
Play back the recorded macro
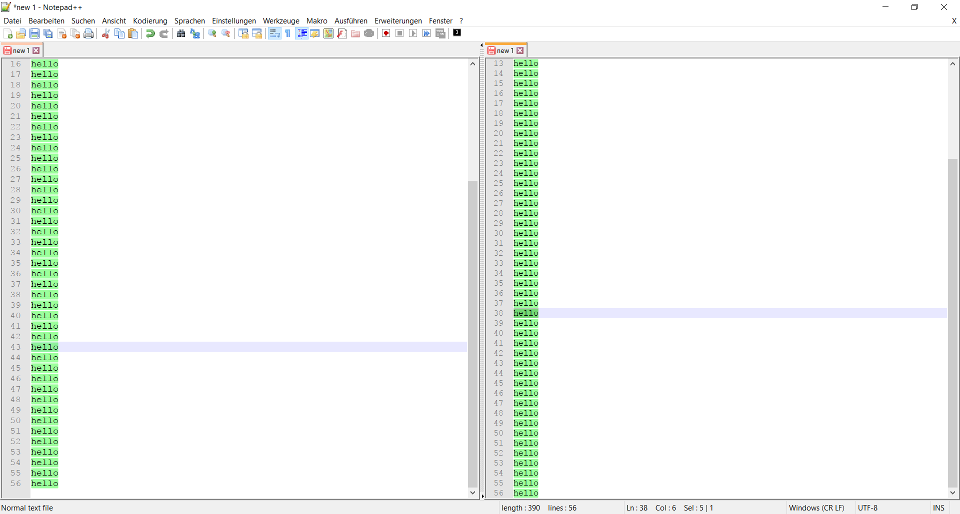pos(413,33)
